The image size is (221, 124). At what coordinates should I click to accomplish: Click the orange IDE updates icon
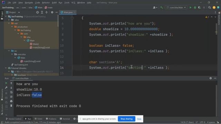point(214,8)
